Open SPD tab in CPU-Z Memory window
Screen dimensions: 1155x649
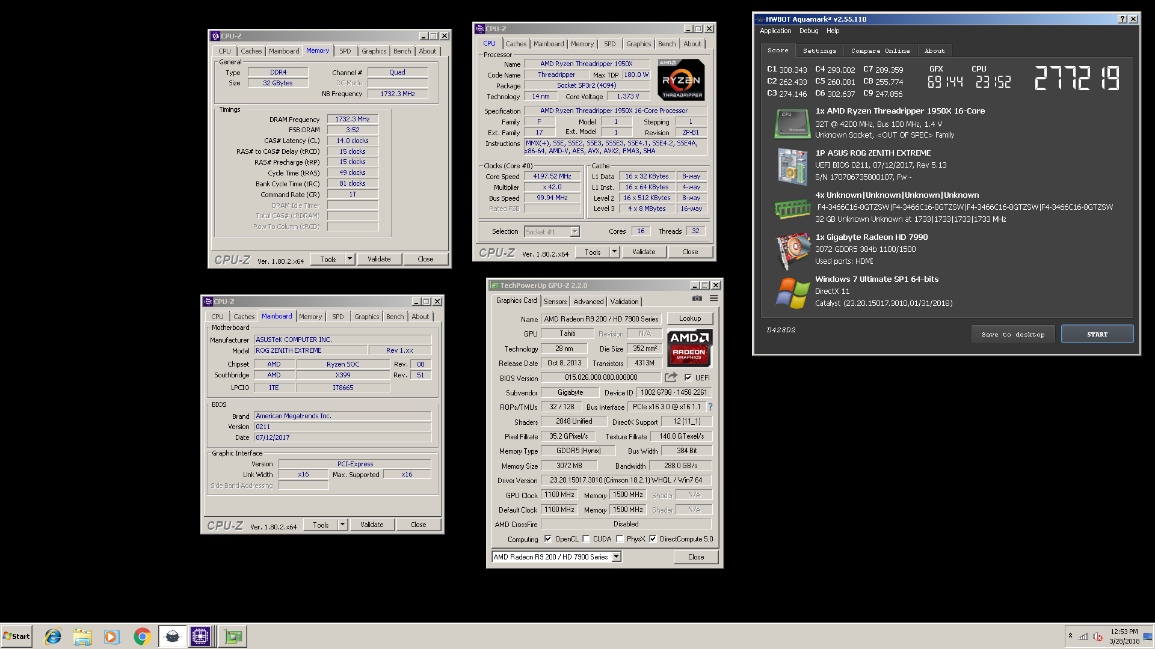(345, 51)
